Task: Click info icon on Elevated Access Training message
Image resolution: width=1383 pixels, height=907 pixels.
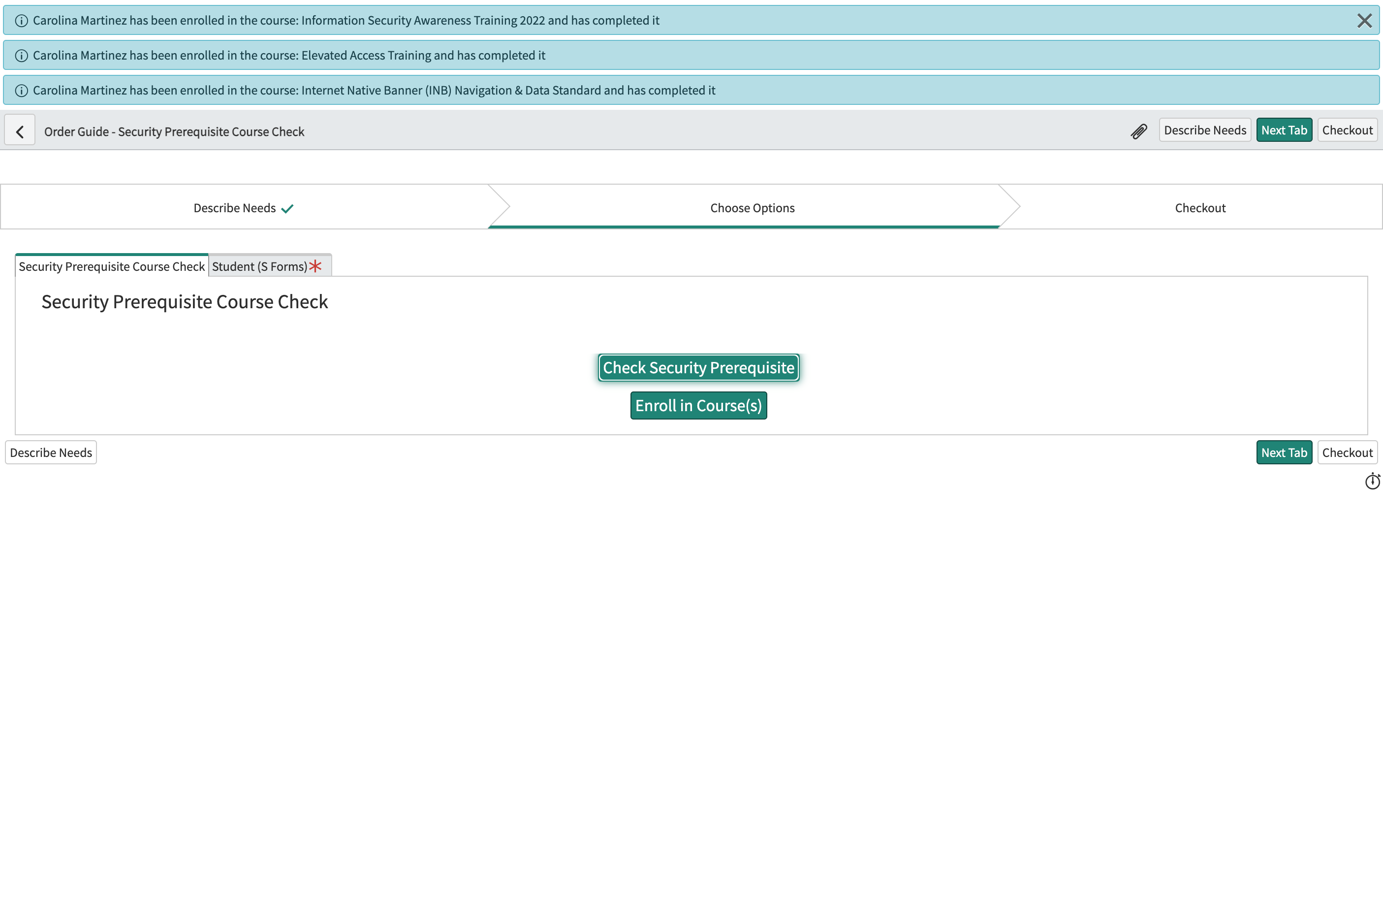Action: click(22, 56)
